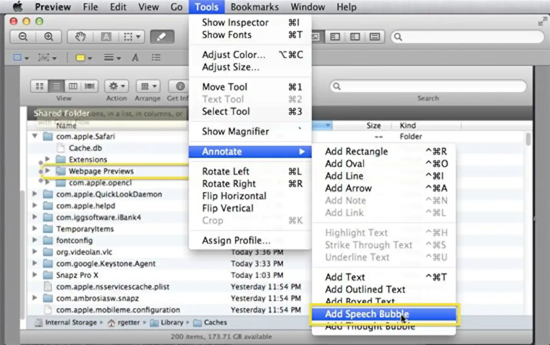Click the annotate pencil icon in the toolbar

pos(162,37)
